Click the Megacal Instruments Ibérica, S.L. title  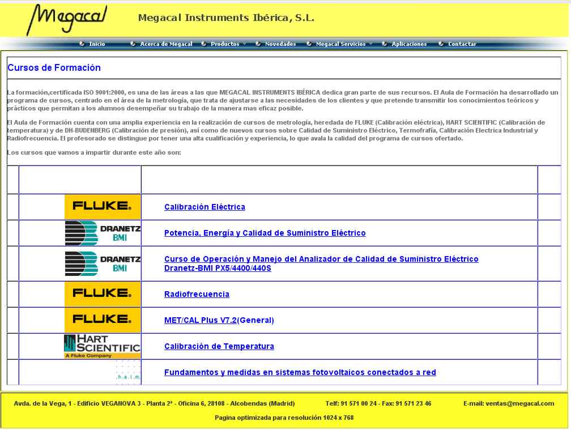(x=226, y=18)
